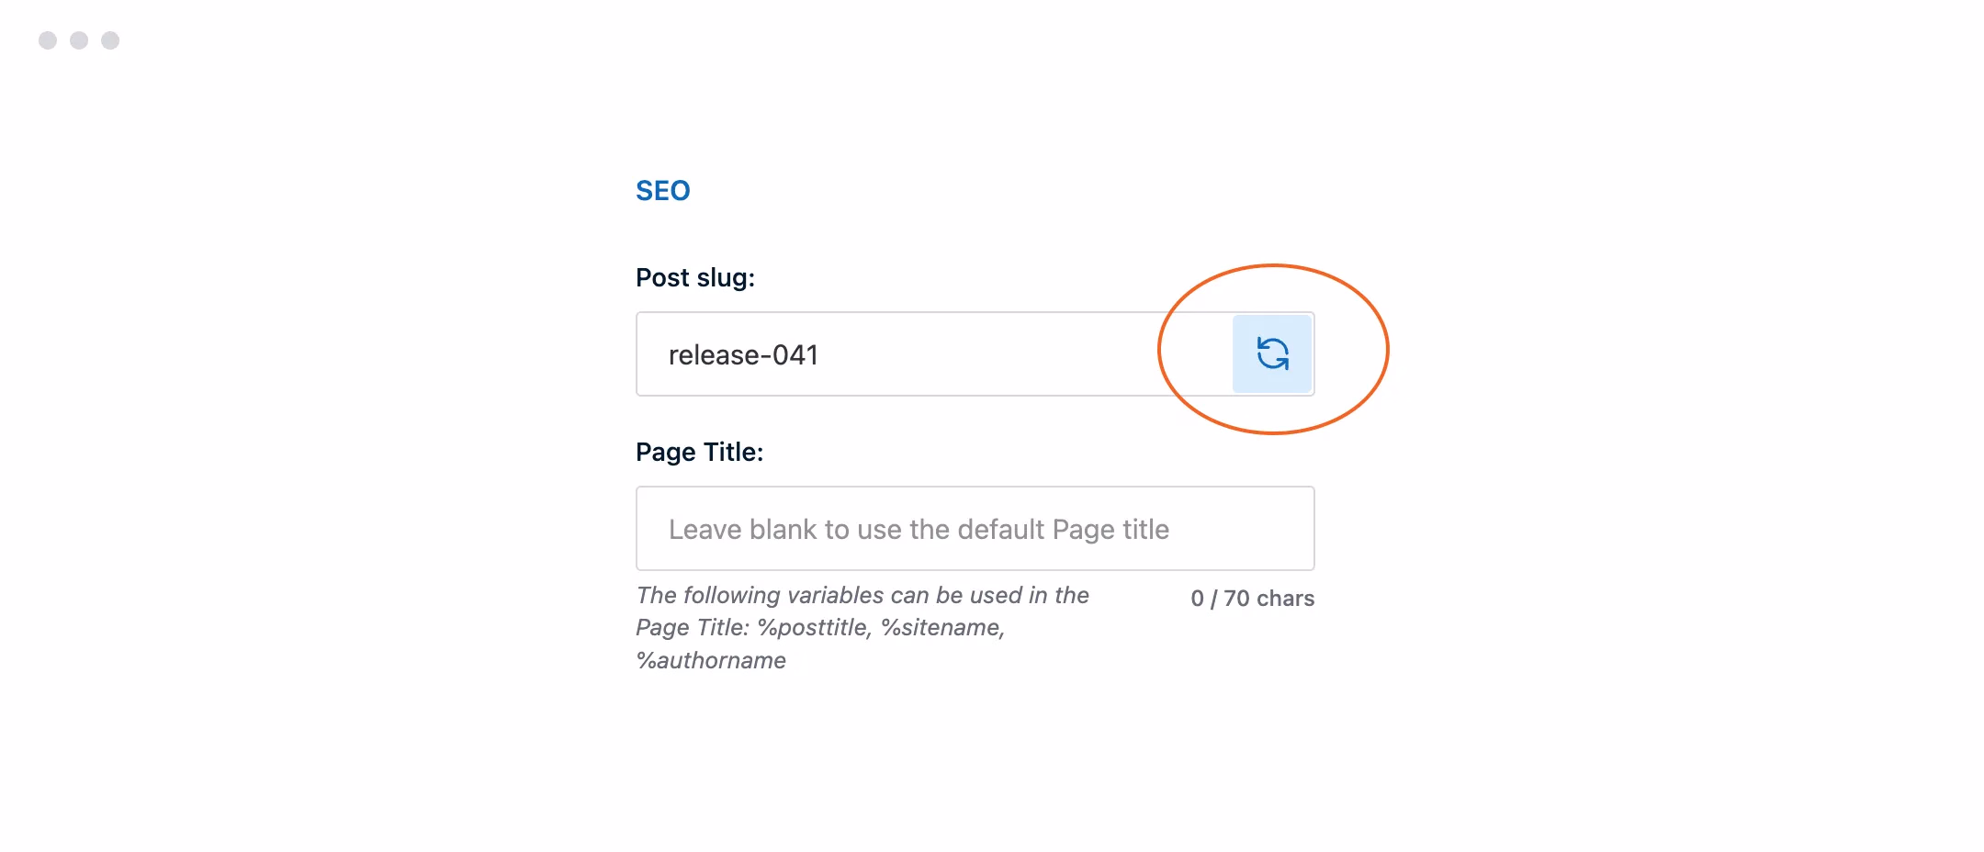The image size is (1984, 852).
Task: Click the "Leave blank to use" placeholder text
Action: 781,530
